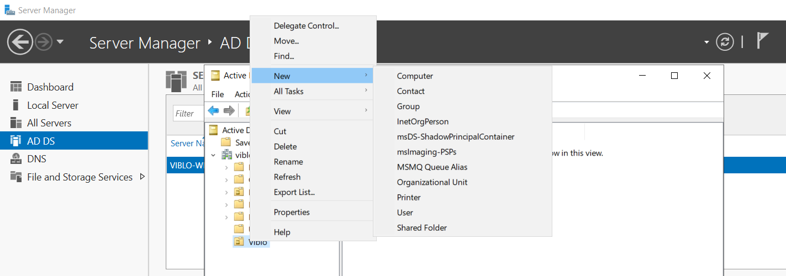Open the File menu of ADUC window
Image resolution: width=786 pixels, height=276 pixels.
(218, 94)
